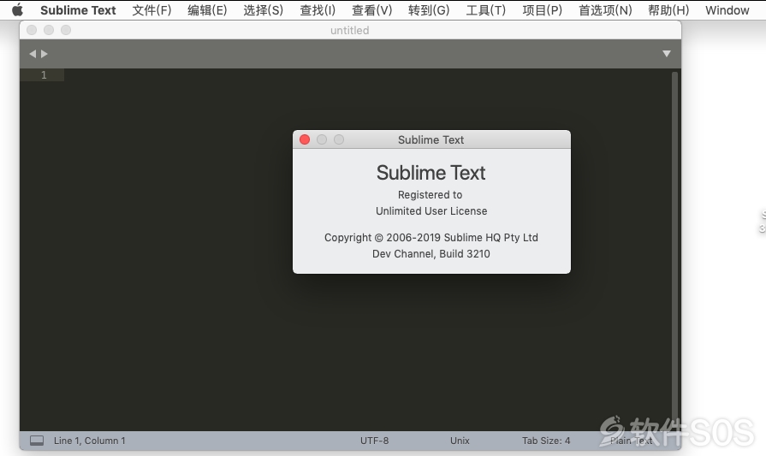Open the 编辑(E) menu

coord(208,10)
